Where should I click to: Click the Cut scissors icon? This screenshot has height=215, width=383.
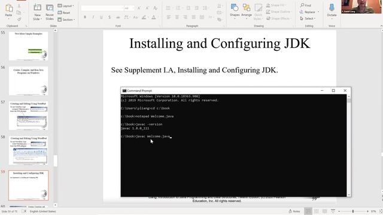19,5
